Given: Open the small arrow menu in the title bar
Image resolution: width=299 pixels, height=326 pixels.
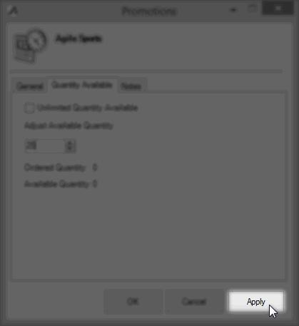Looking at the screenshot, I should click(233, 10).
